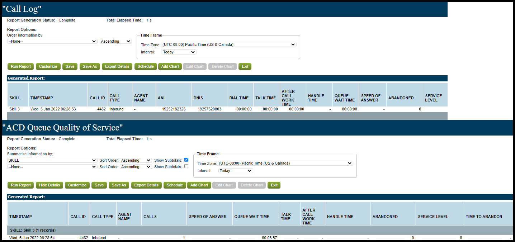Check Show Subtotals for second --None-- row
The image size is (515, 242).
point(186,166)
